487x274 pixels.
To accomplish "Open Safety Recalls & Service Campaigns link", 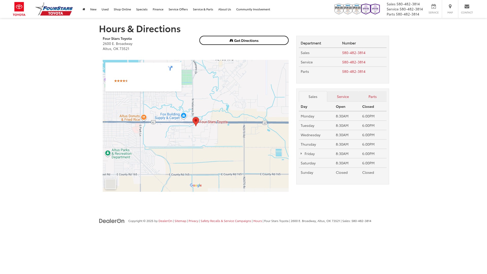I will click(x=226, y=221).
